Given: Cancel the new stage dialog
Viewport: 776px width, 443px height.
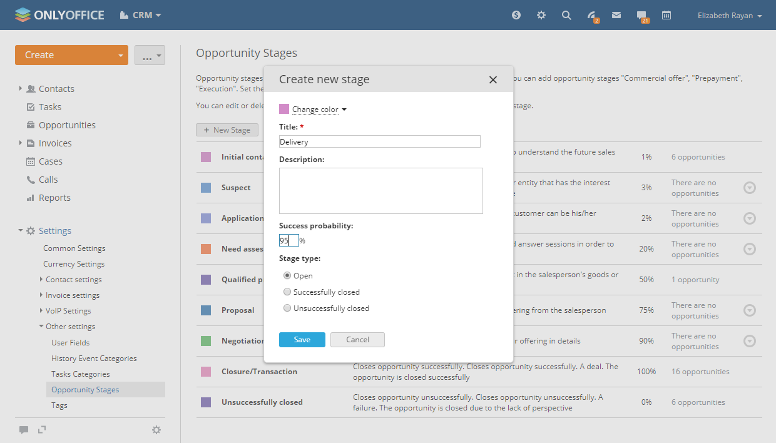Looking at the screenshot, I should pos(357,340).
